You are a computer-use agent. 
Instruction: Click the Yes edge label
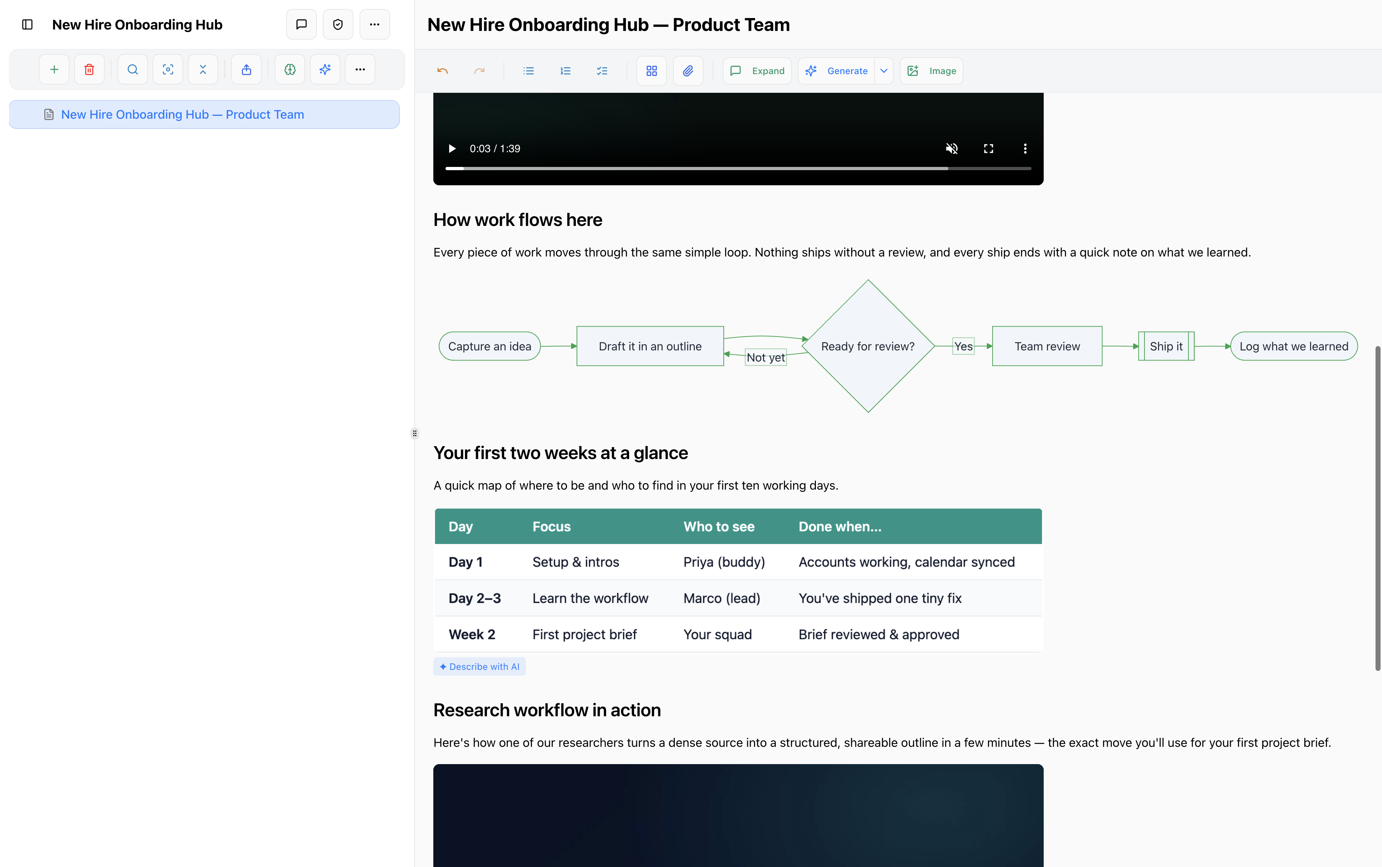(963, 346)
